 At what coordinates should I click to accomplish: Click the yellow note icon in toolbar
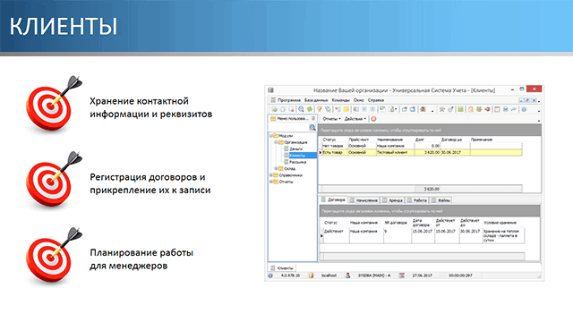click(x=346, y=109)
